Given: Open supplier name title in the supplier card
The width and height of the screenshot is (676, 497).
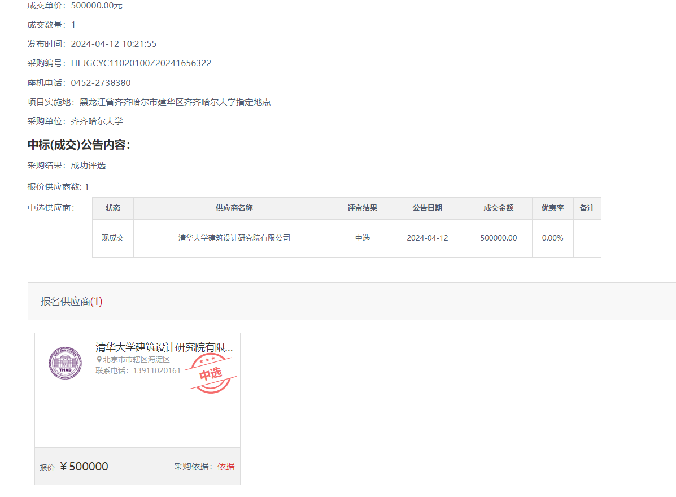Looking at the screenshot, I should point(164,347).
